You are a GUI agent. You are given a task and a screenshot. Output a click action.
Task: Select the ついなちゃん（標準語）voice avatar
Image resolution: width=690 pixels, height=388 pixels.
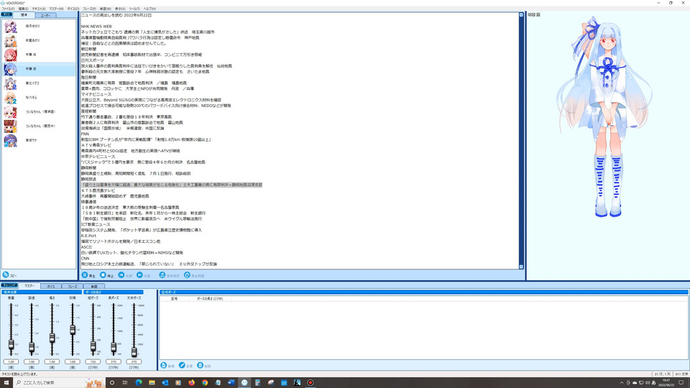11,112
